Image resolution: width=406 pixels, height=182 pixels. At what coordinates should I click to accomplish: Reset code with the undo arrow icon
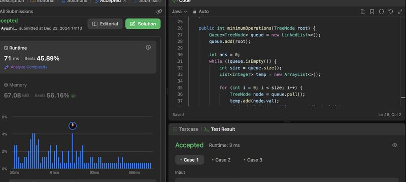coord(391,12)
